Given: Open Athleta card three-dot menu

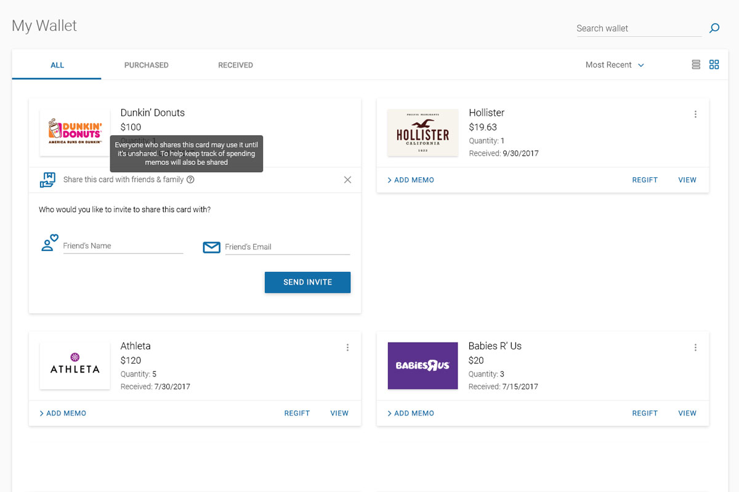Looking at the screenshot, I should (x=347, y=347).
